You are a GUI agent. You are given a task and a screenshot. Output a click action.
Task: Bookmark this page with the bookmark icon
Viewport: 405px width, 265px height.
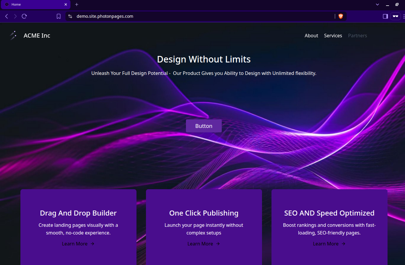coord(58,16)
